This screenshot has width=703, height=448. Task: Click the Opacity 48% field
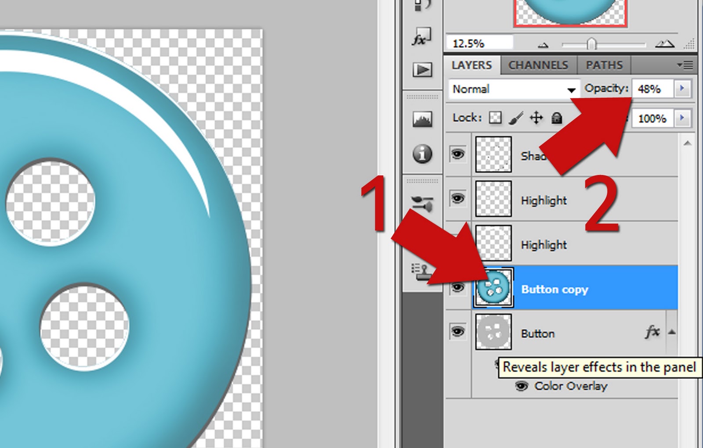[653, 89]
